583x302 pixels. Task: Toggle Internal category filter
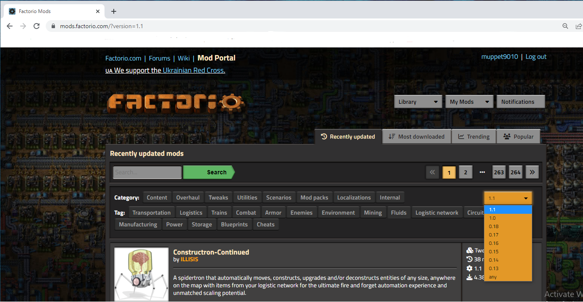coord(390,197)
